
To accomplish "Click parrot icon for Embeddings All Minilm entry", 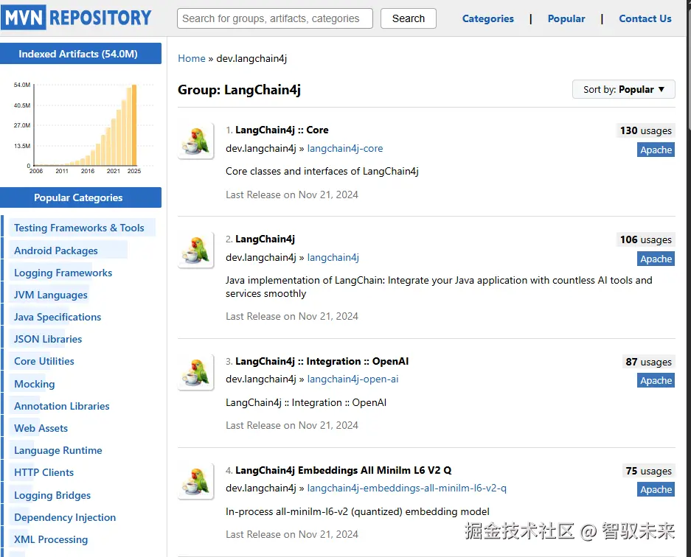I will 195,481.
